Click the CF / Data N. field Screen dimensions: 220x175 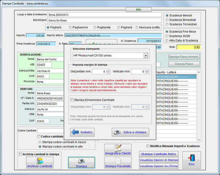pos(50,98)
